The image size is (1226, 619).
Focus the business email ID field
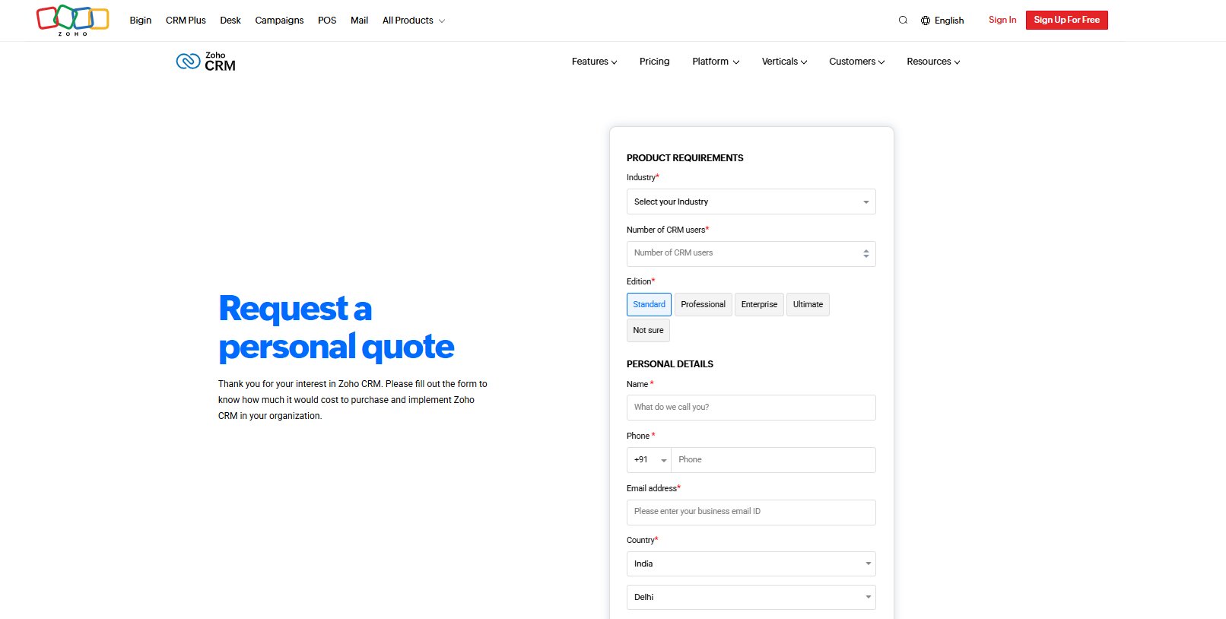pyautogui.click(x=751, y=513)
